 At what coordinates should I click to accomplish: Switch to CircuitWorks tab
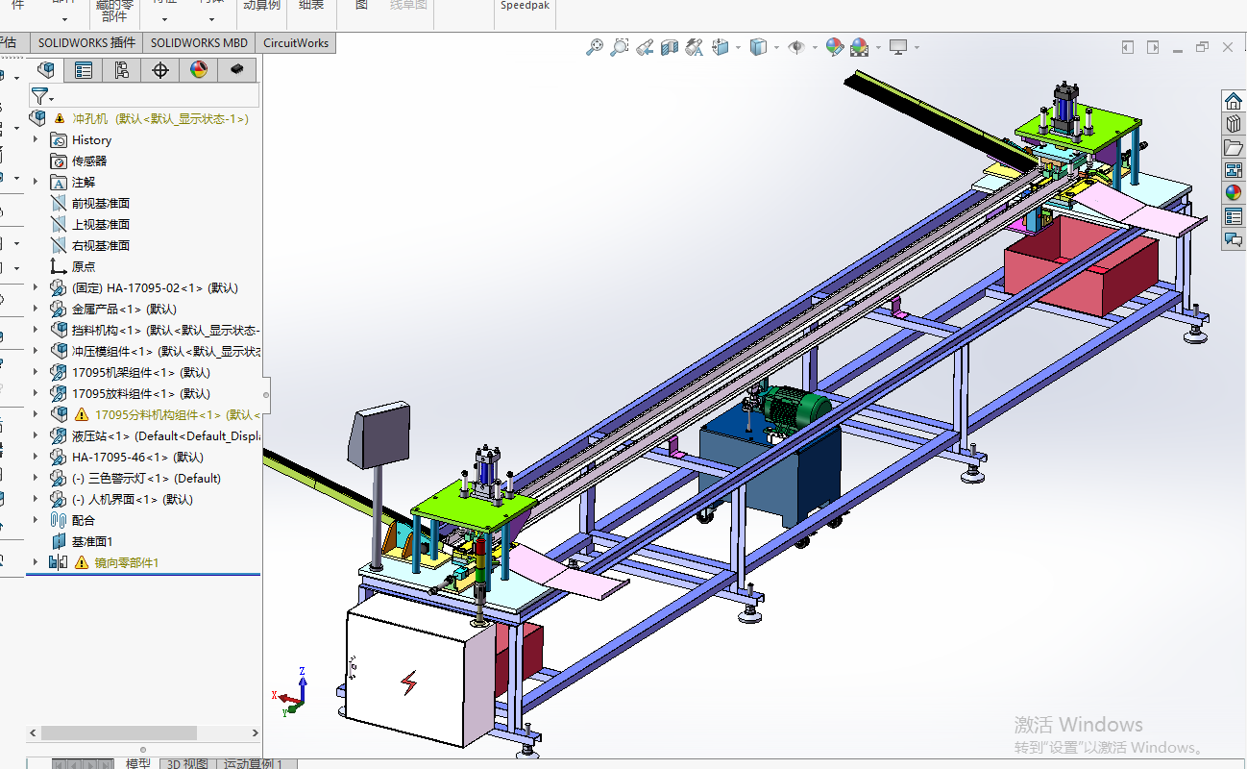pyautogui.click(x=295, y=42)
